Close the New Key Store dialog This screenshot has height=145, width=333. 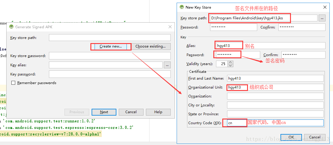pyautogui.click(x=325, y=7)
